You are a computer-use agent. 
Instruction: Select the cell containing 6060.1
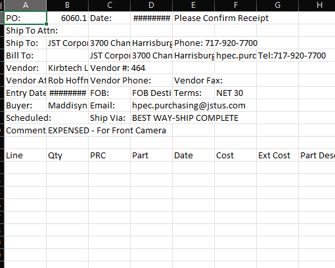[67, 18]
